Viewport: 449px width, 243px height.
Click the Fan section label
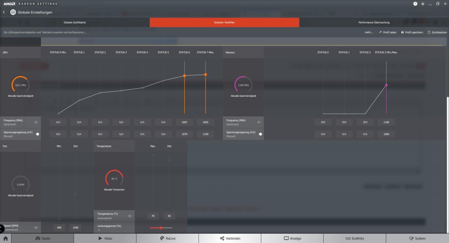pos(5,146)
